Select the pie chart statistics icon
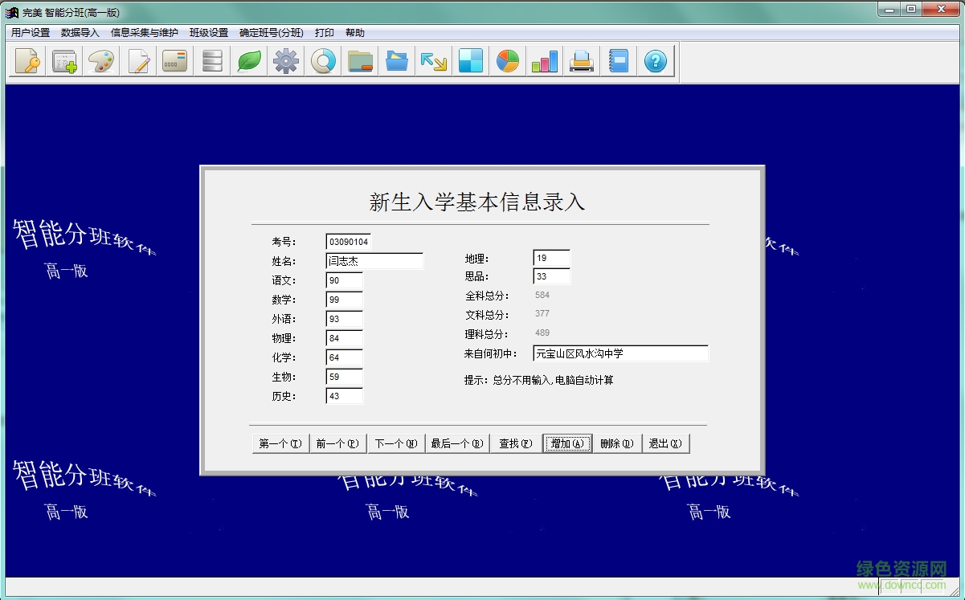The width and height of the screenshot is (965, 600). [x=507, y=60]
